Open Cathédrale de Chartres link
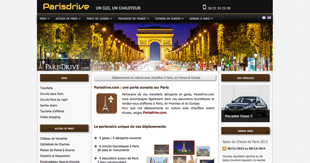Image resolution: width=310 pixels, height=163 pixels. pyautogui.click(x=54, y=144)
